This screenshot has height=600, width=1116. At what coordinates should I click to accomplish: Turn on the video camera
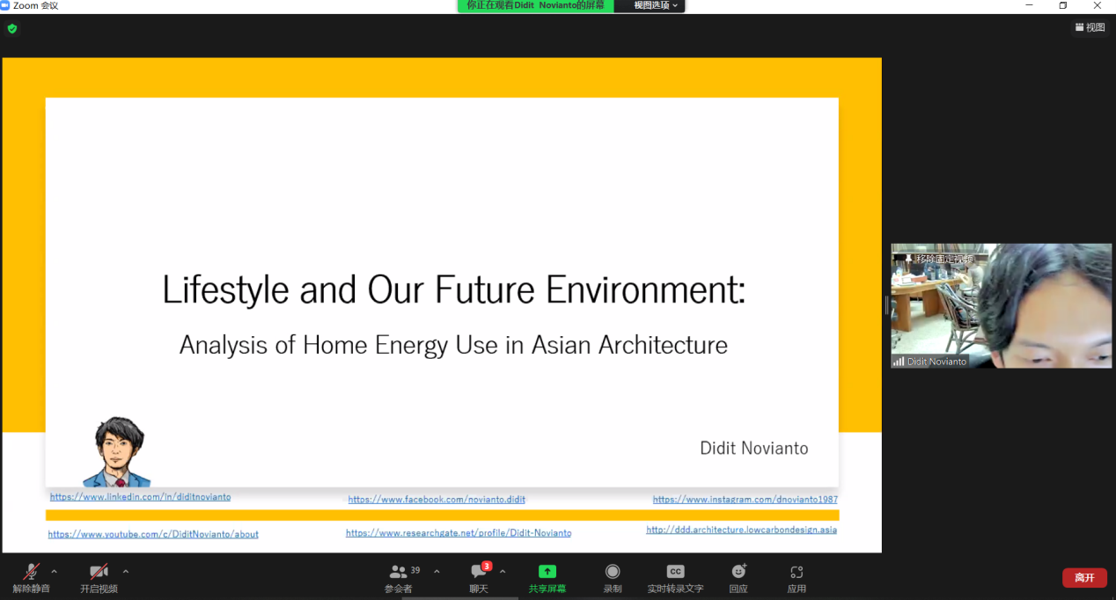(x=99, y=573)
